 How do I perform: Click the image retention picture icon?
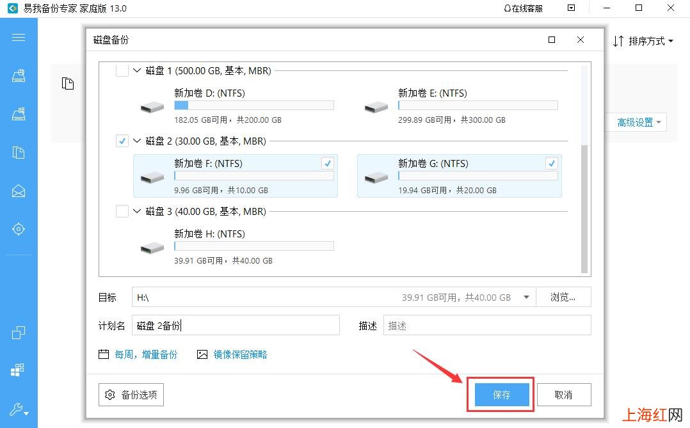click(202, 354)
